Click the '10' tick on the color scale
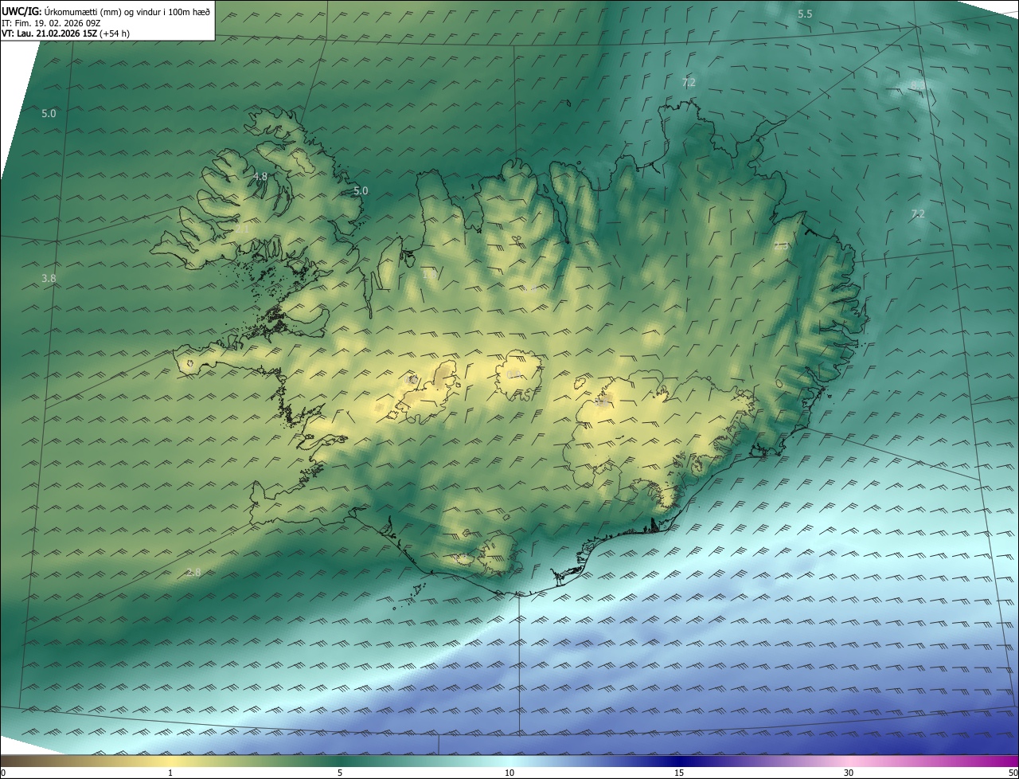Screen dimensions: 1019x779 click(x=509, y=773)
